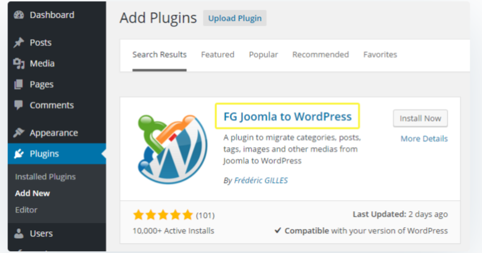Open the More Details link
The image size is (482, 253).
tap(424, 139)
